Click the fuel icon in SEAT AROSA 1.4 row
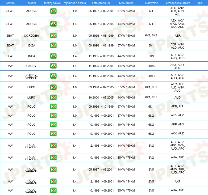Image resolution: width=208 pixels, height=195 pixels. click(53, 24)
